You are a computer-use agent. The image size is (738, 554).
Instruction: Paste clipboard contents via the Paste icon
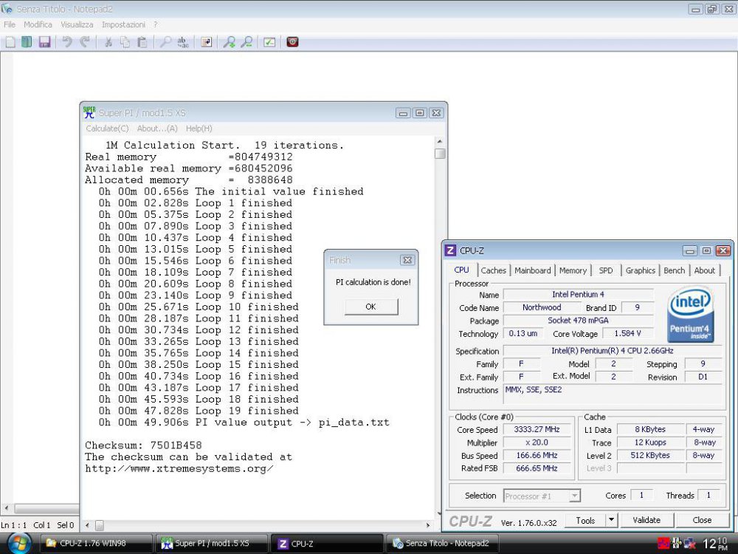tap(141, 42)
